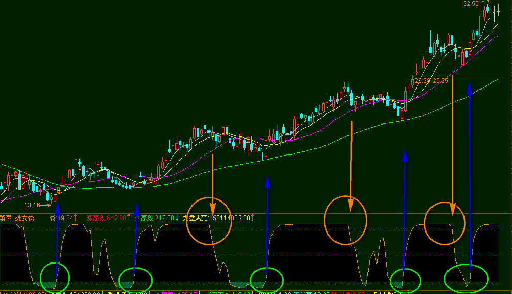Click the 13.16 low price label
The image size is (512, 294).
point(32,205)
